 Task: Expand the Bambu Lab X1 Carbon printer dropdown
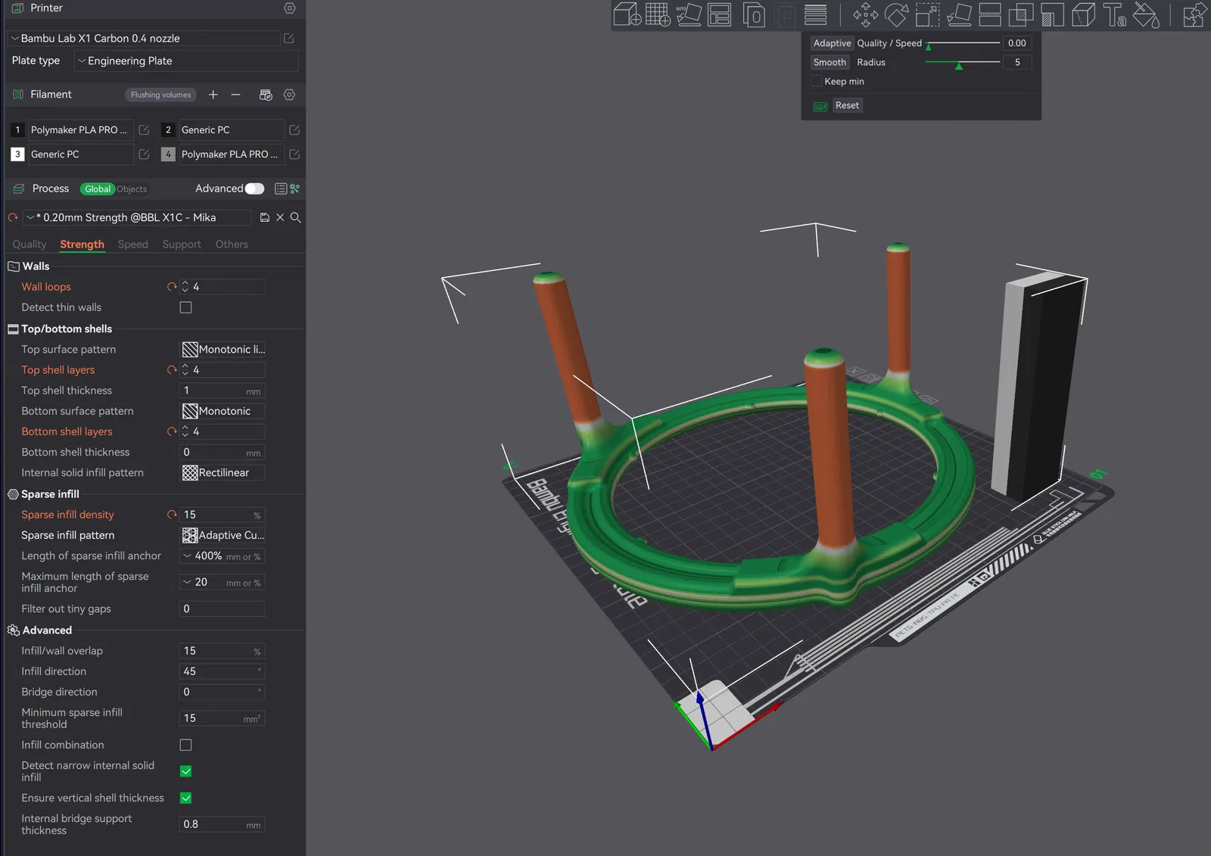pyautogui.click(x=144, y=38)
